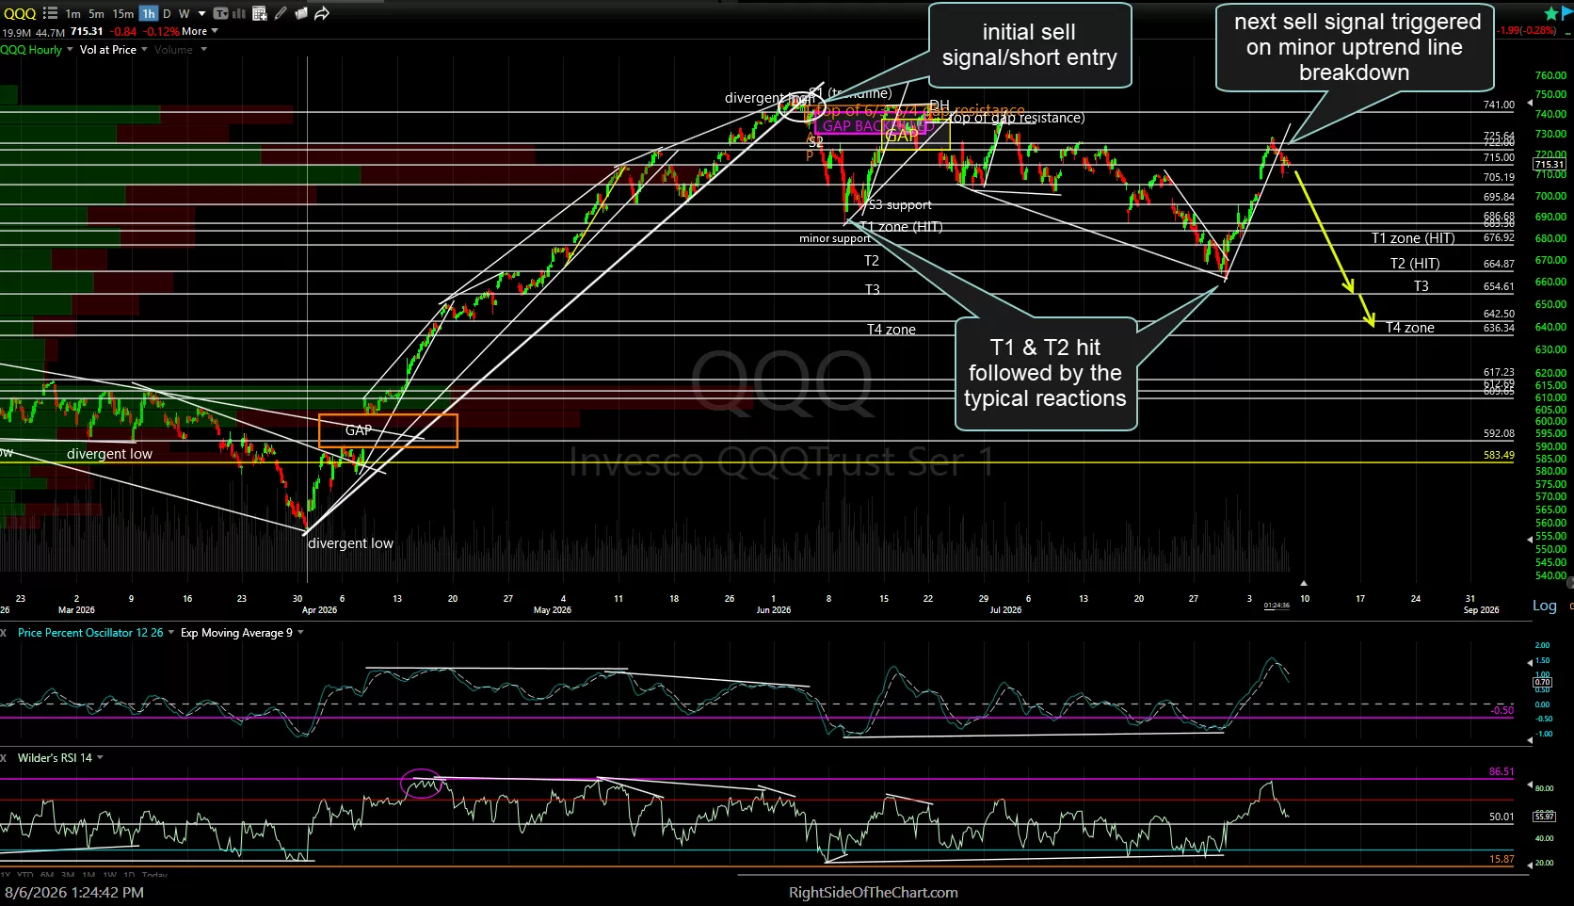Click the orange GAP box label
Screen dimensions: 1574x906
tap(358, 430)
